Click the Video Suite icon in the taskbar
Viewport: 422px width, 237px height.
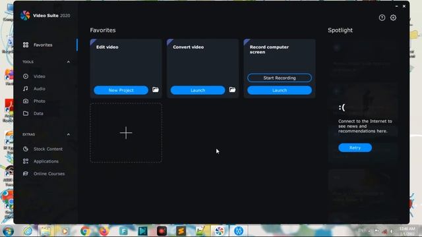click(220, 231)
